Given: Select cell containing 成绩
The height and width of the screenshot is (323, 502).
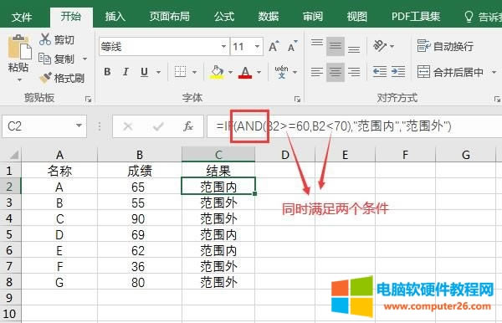Looking at the screenshot, I should coord(140,171).
